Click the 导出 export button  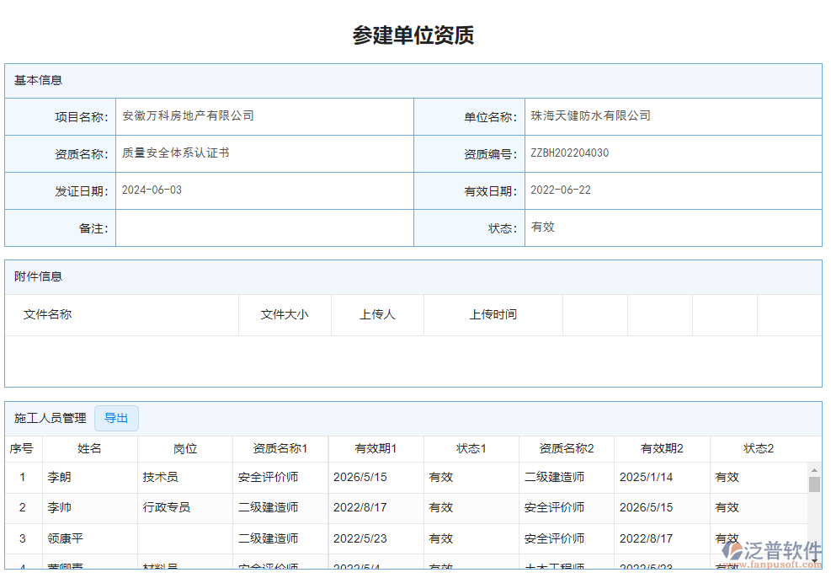[x=116, y=418]
